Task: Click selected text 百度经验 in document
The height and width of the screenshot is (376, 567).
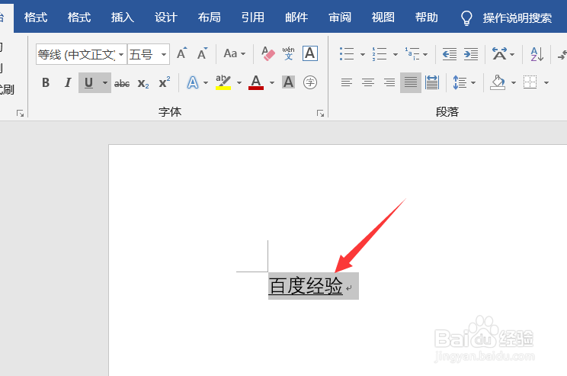Action: 306,286
